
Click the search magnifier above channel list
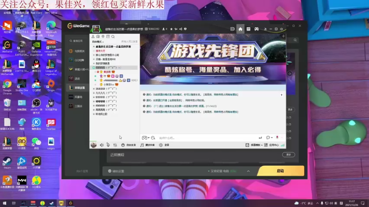[x=113, y=37]
